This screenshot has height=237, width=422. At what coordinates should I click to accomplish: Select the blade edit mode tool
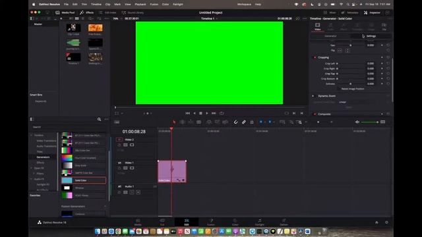(198, 122)
